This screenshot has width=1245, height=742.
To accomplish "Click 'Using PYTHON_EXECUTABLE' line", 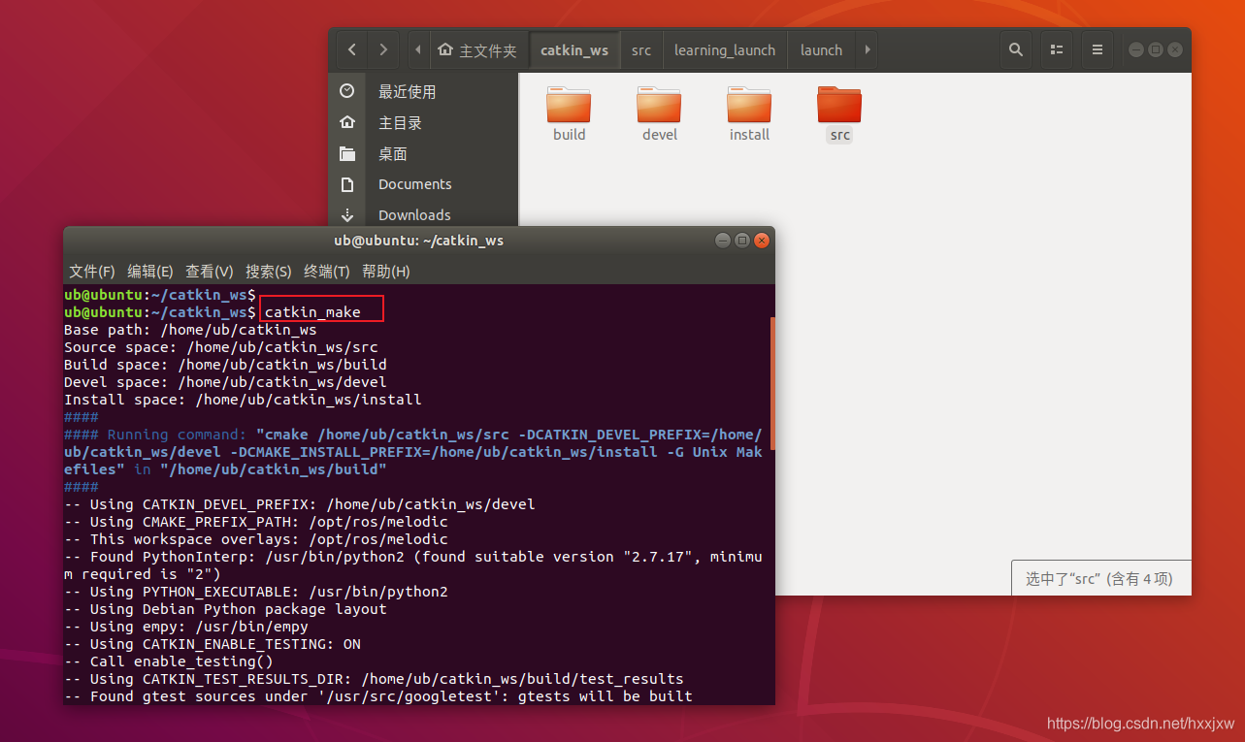I will tap(256, 592).
